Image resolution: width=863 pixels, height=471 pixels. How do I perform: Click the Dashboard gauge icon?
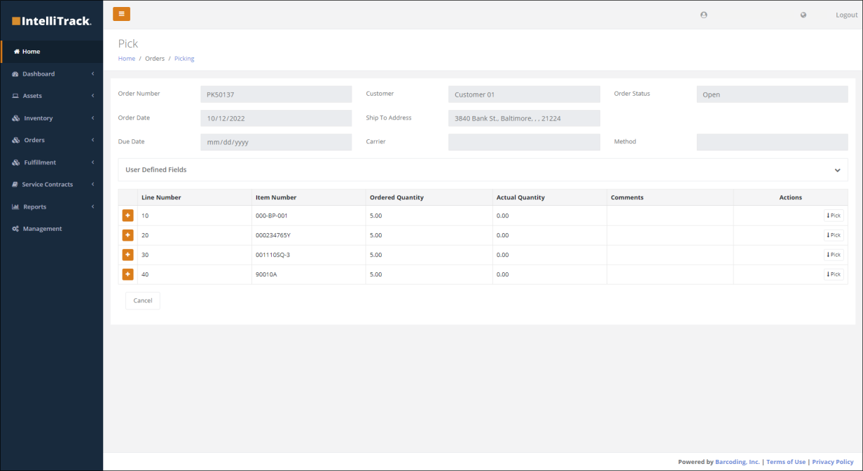[x=15, y=74]
